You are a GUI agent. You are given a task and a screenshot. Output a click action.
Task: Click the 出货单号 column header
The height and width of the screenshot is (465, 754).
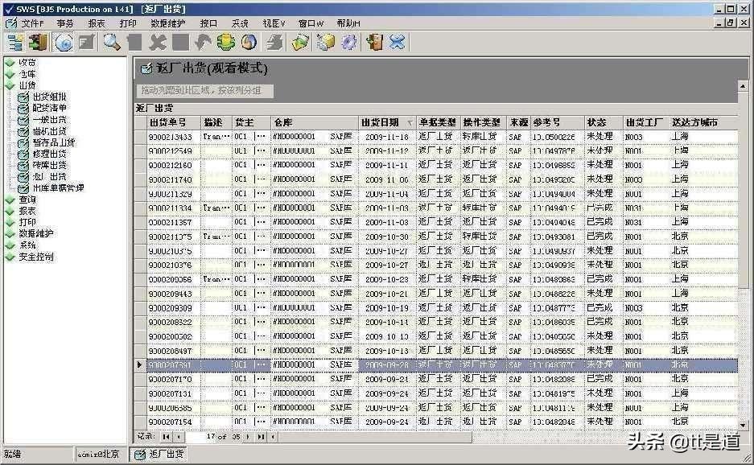tap(174, 122)
